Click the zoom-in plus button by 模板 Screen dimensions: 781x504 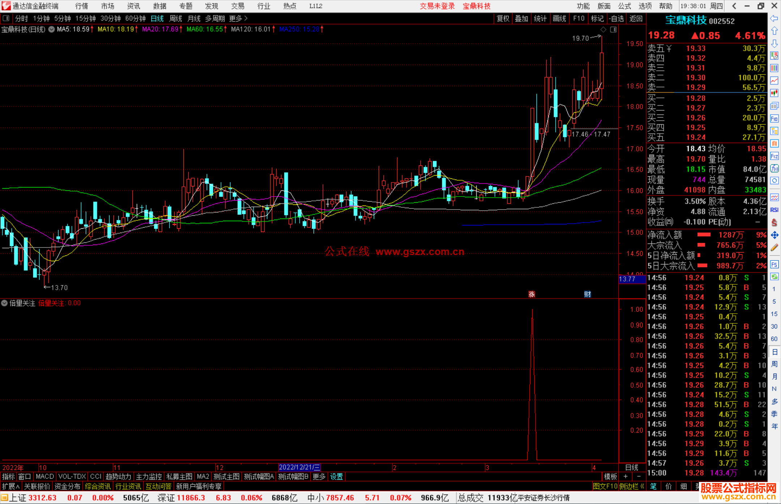click(x=626, y=477)
